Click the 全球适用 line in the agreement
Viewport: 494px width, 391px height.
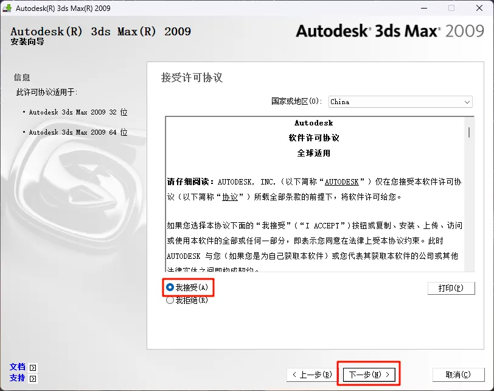point(314,153)
